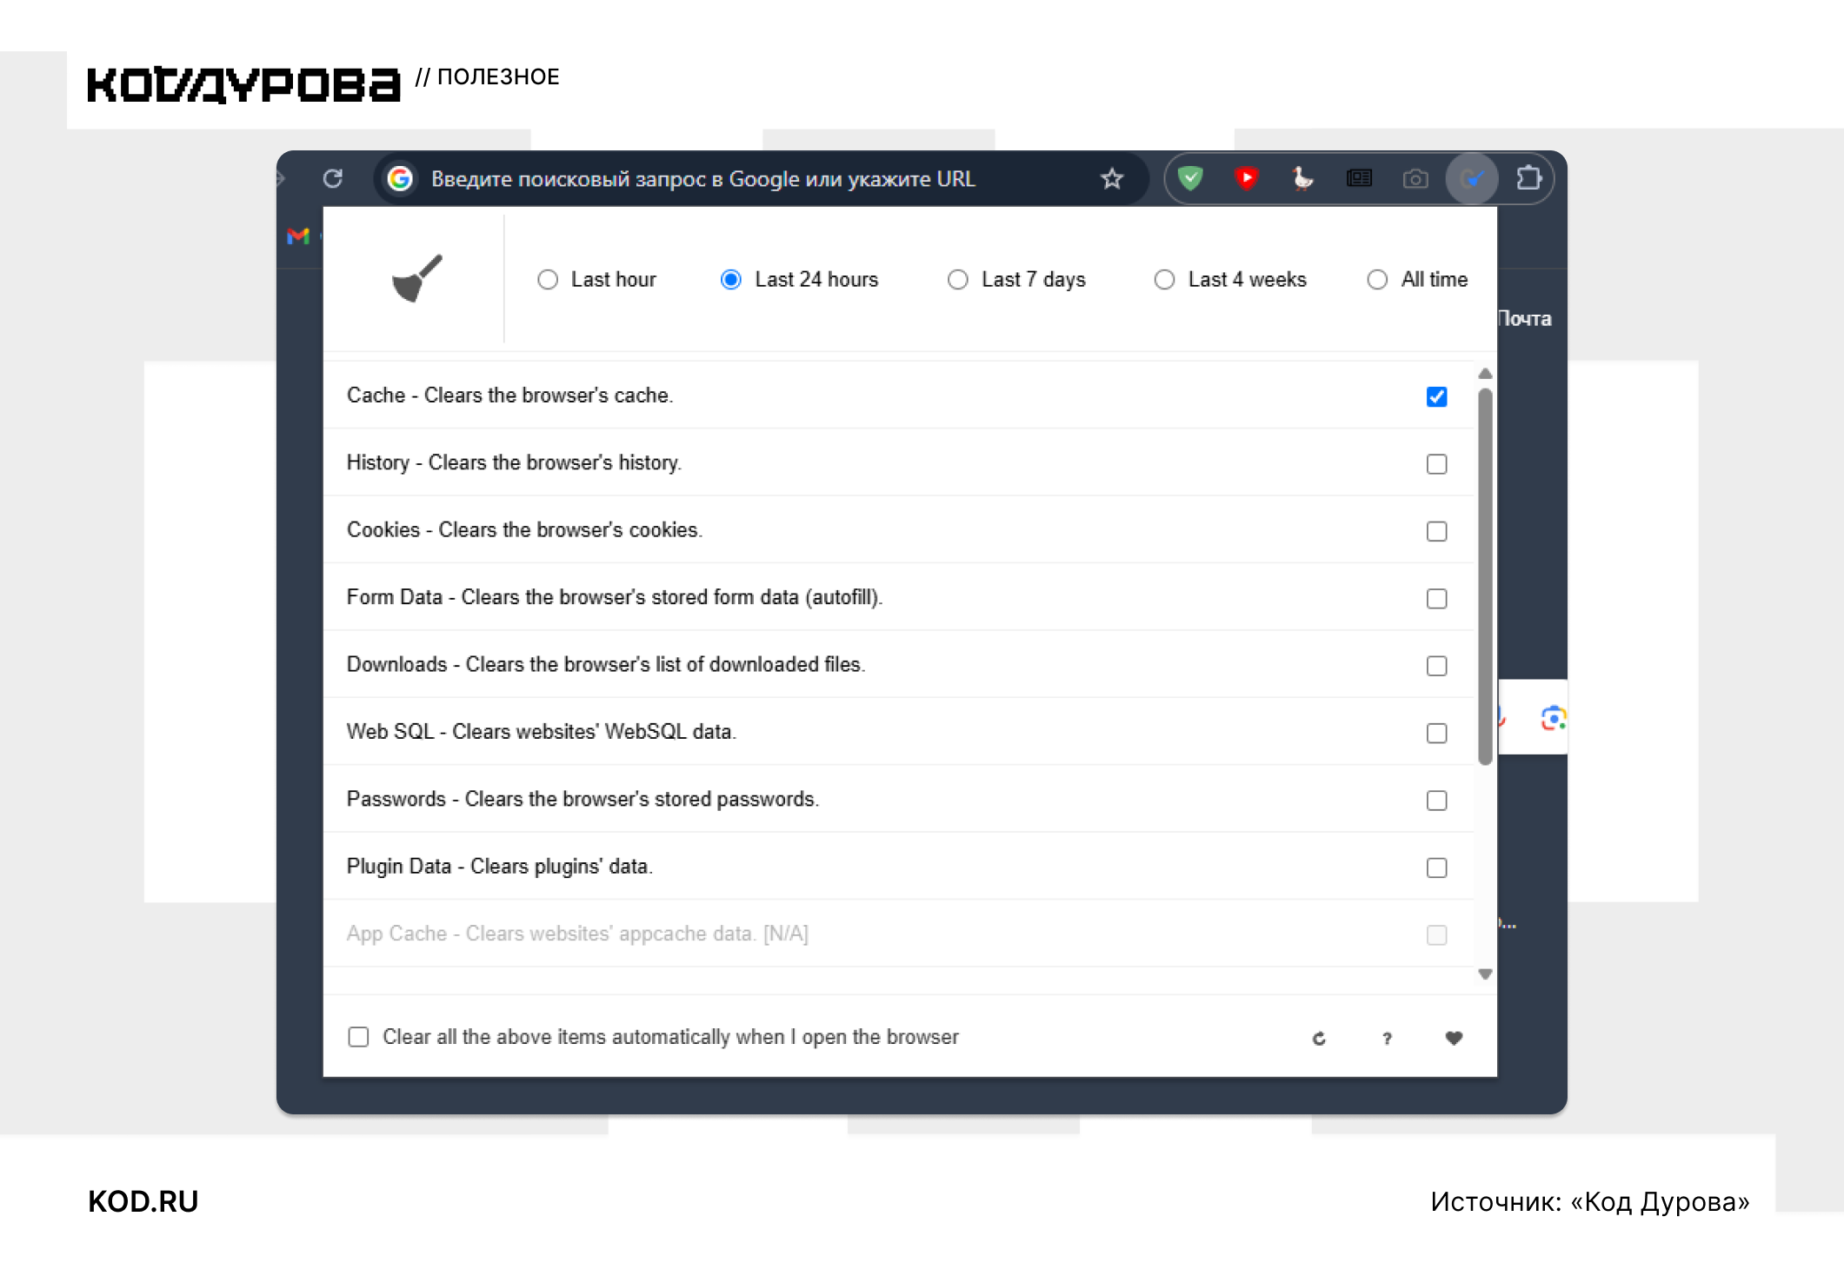Open the Extensions puzzle icon

(1528, 179)
